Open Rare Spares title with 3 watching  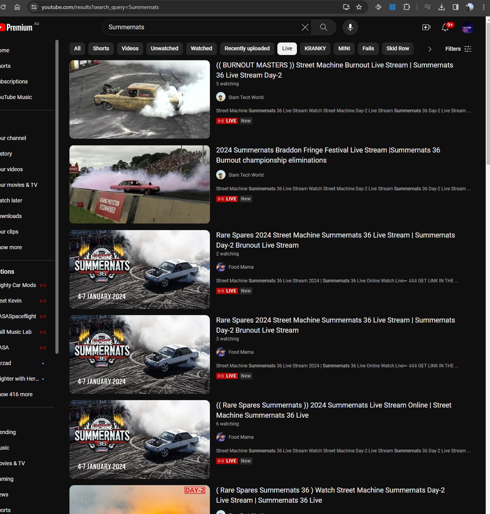click(x=336, y=325)
